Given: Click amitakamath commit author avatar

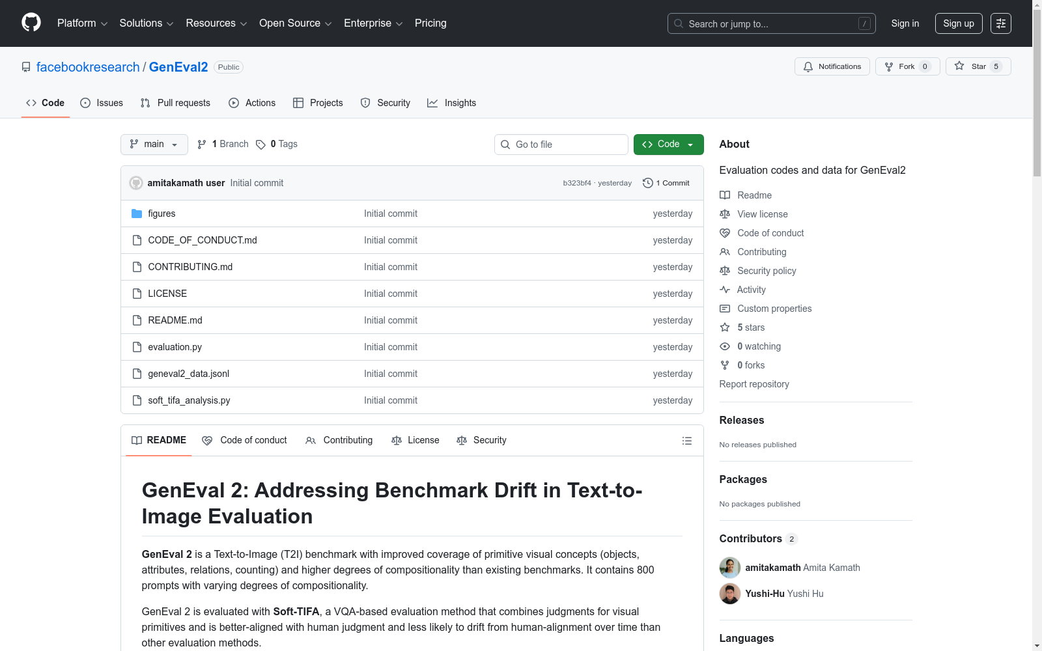Looking at the screenshot, I should point(136,183).
